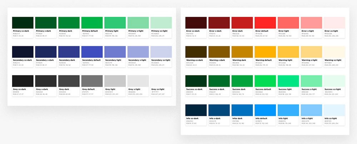
Task: Click 'RGB 117, 117, 117' under Grey default
Action: click(x=88, y=94)
